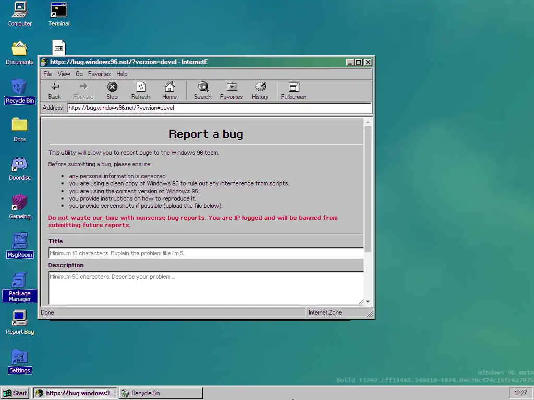Viewport: 534px width, 400px height.
Task: Click the Back toolbar icon
Action: 55,91
